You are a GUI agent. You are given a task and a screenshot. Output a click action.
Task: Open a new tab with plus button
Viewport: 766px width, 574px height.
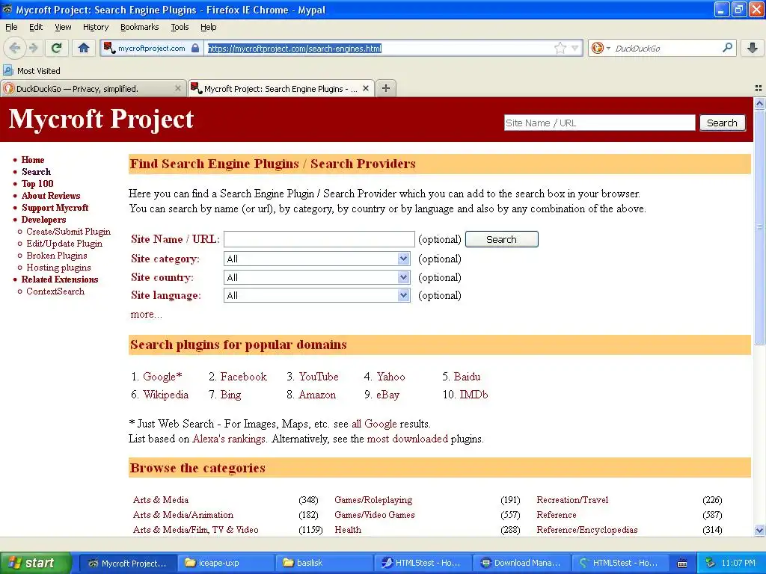pyautogui.click(x=386, y=88)
